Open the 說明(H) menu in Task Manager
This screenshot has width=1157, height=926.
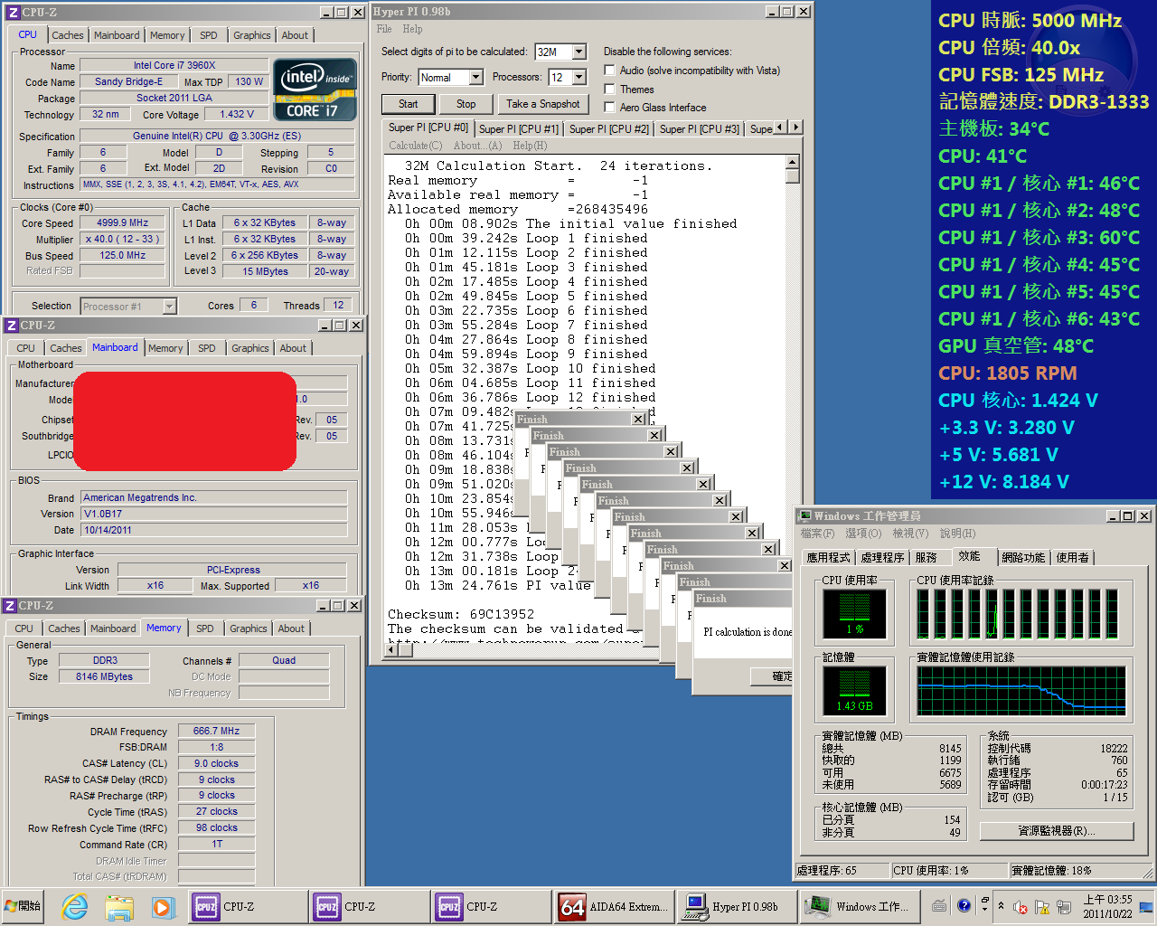(958, 534)
